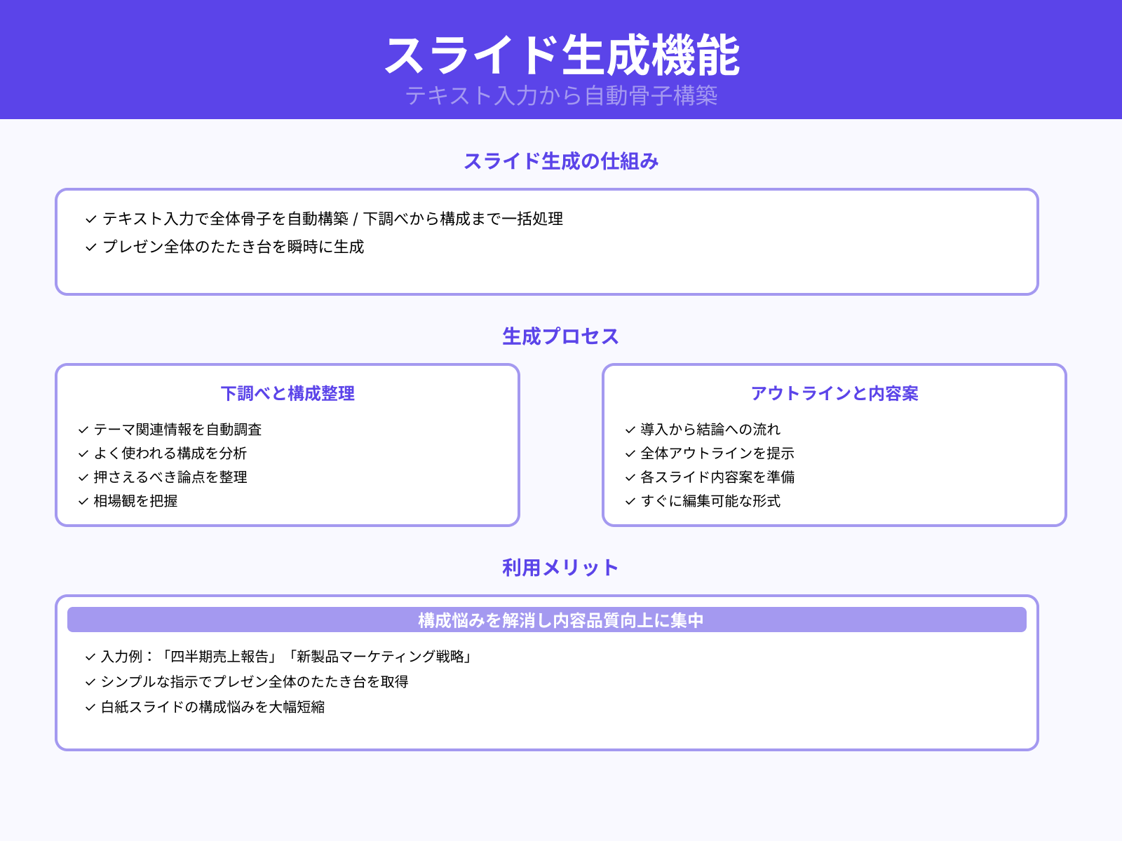Screen dimensions: 1122x841
Task: Click the checkmark beside プレゼン全体のたたき台を瞬時に生成
Action: click(89, 247)
